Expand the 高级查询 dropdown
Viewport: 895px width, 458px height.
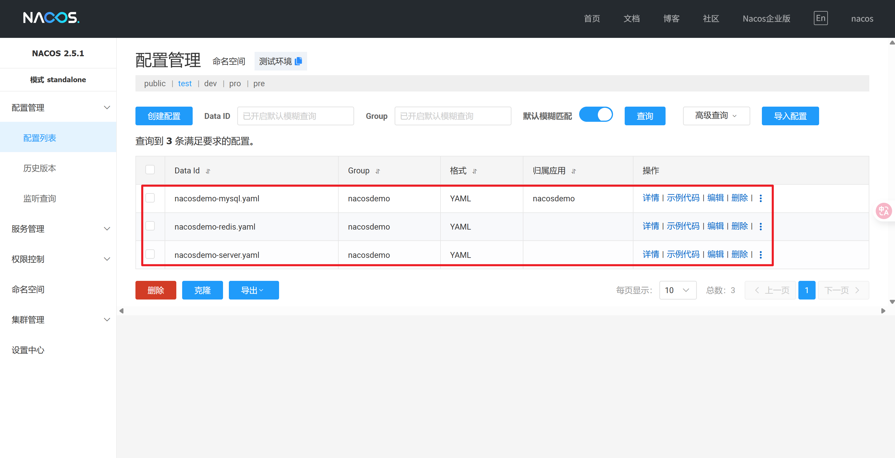716,115
